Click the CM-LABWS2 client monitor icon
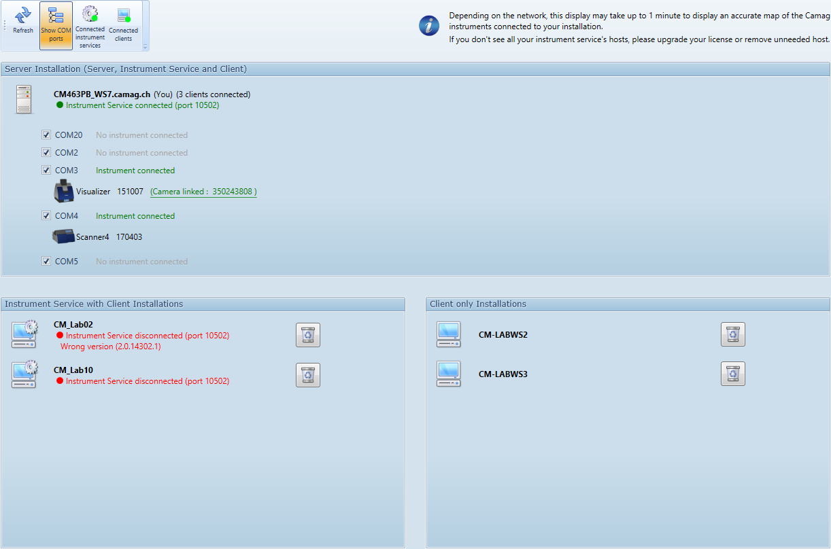The image size is (831, 549). (449, 334)
